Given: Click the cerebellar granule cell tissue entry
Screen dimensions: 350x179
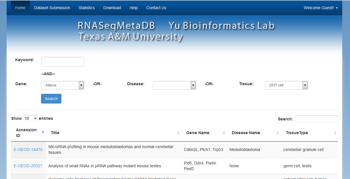Looking at the screenshot, I should (x=304, y=150).
